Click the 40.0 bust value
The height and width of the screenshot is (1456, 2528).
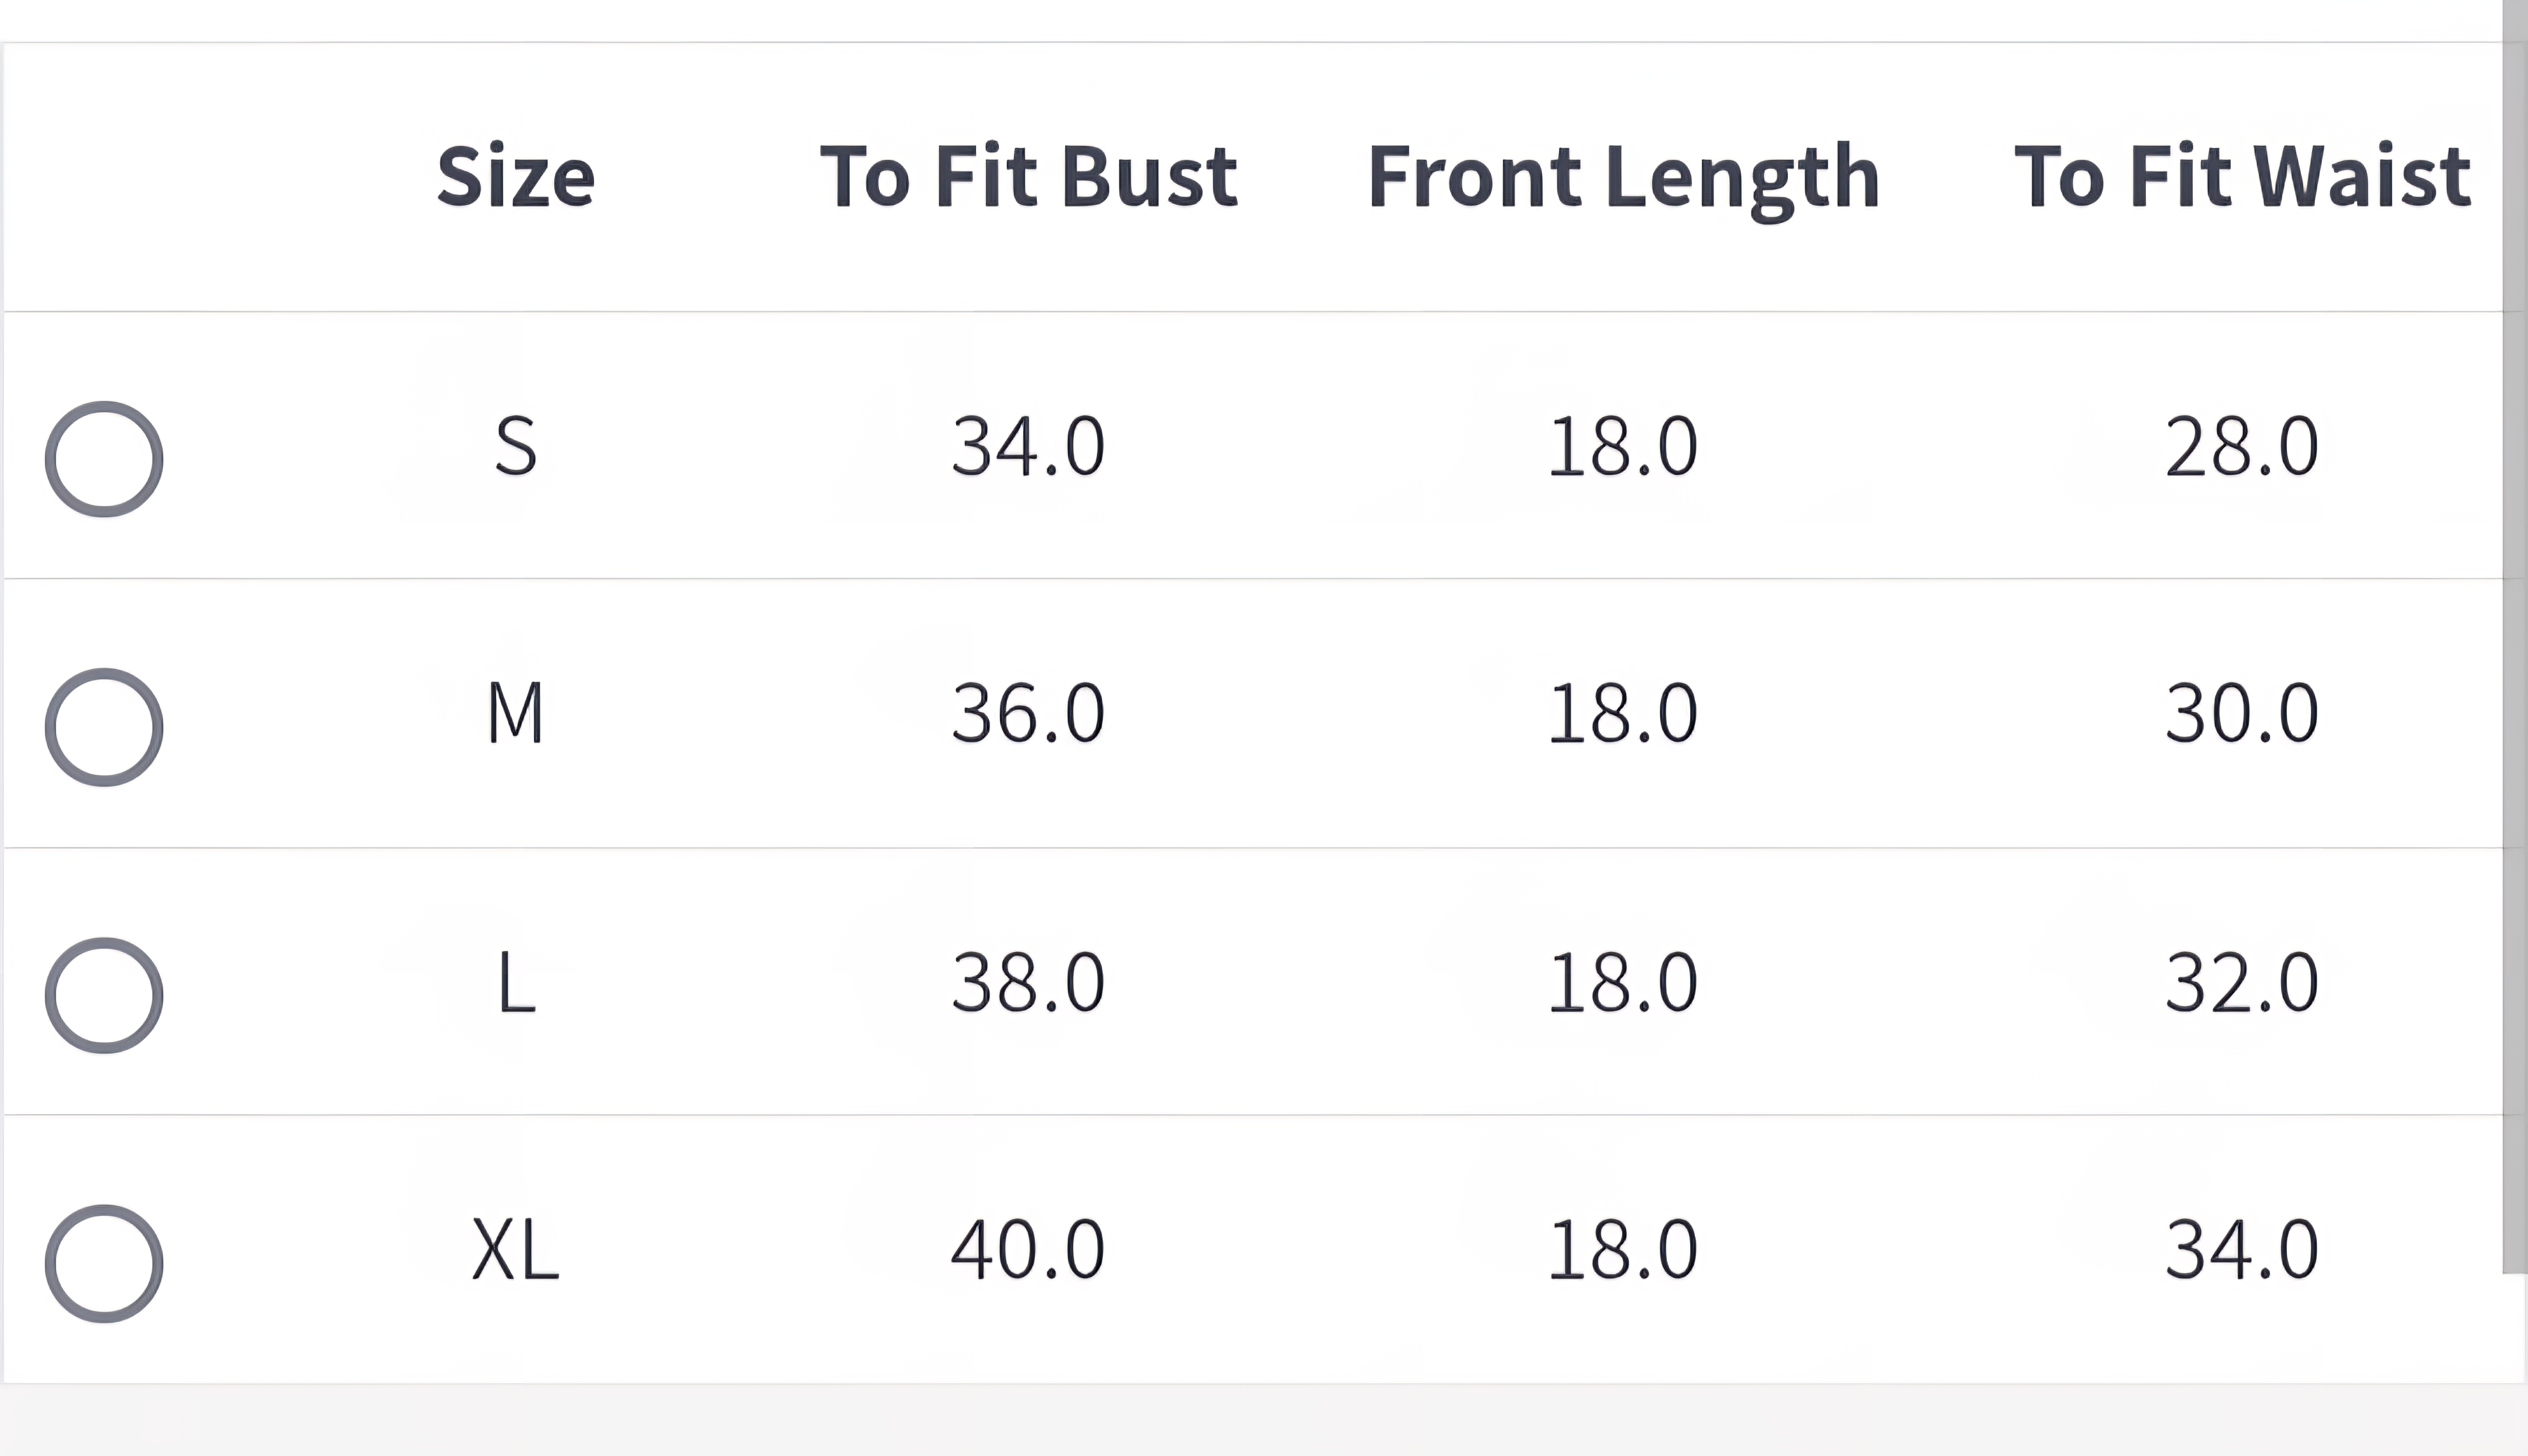point(1028,1250)
